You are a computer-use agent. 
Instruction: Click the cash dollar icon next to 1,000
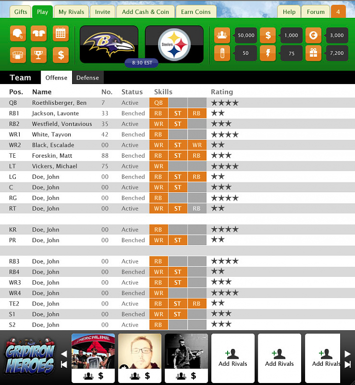click(x=268, y=35)
